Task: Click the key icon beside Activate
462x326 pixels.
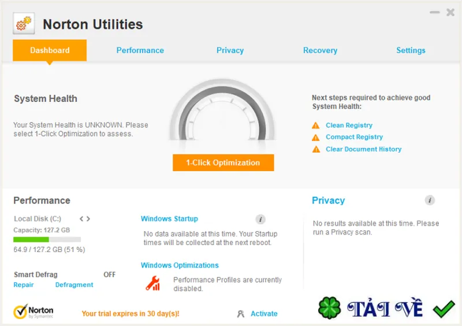Action: (x=241, y=314)
